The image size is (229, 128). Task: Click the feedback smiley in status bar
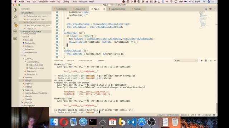coord(214,115)
